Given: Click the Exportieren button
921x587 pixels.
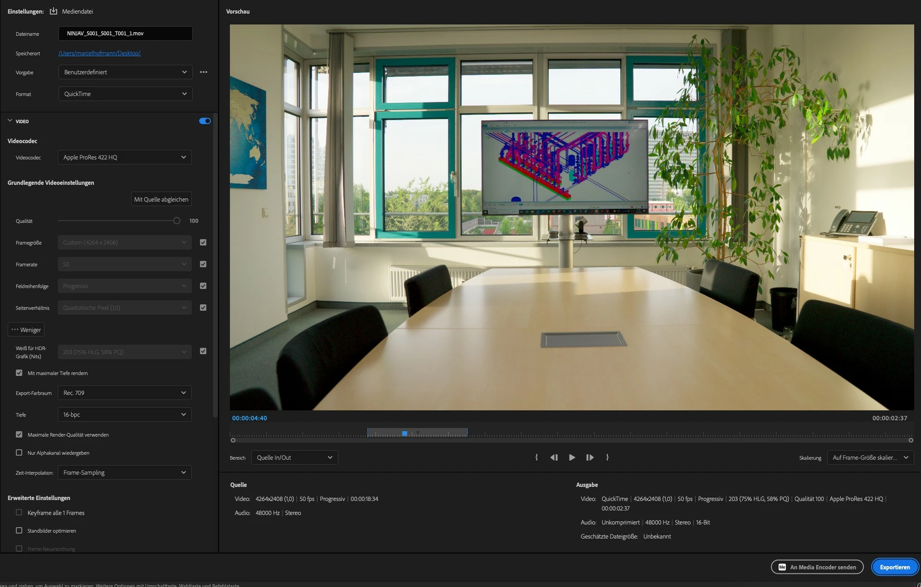Looking at the screenshot, I should pos(894,567).
